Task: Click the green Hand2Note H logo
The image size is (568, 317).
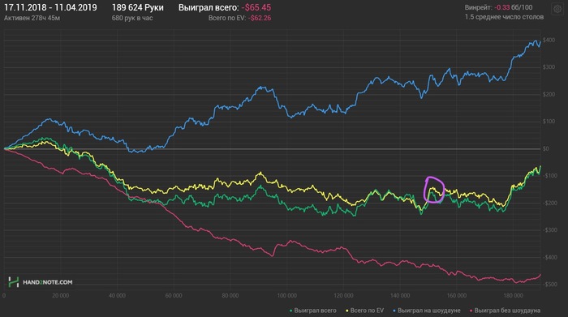Action: pos(14,282)
